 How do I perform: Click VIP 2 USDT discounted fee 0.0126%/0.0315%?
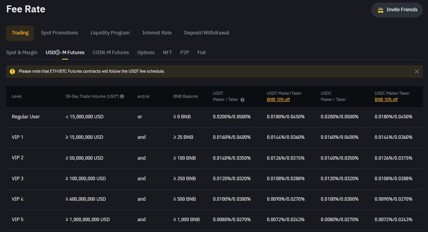coord(286,158)
